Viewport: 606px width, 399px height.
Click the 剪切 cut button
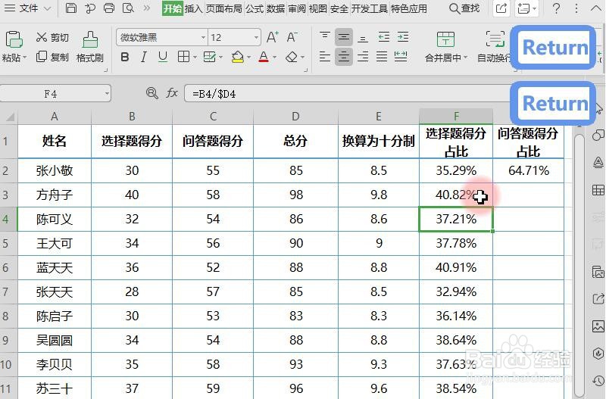coord(52,37)
